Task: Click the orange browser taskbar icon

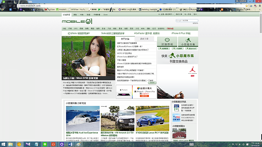Action: click(x=19, y=144)
